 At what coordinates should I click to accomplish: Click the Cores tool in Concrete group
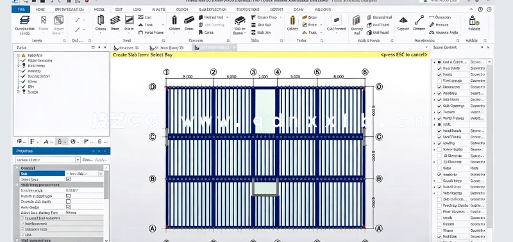pos(206,33)
